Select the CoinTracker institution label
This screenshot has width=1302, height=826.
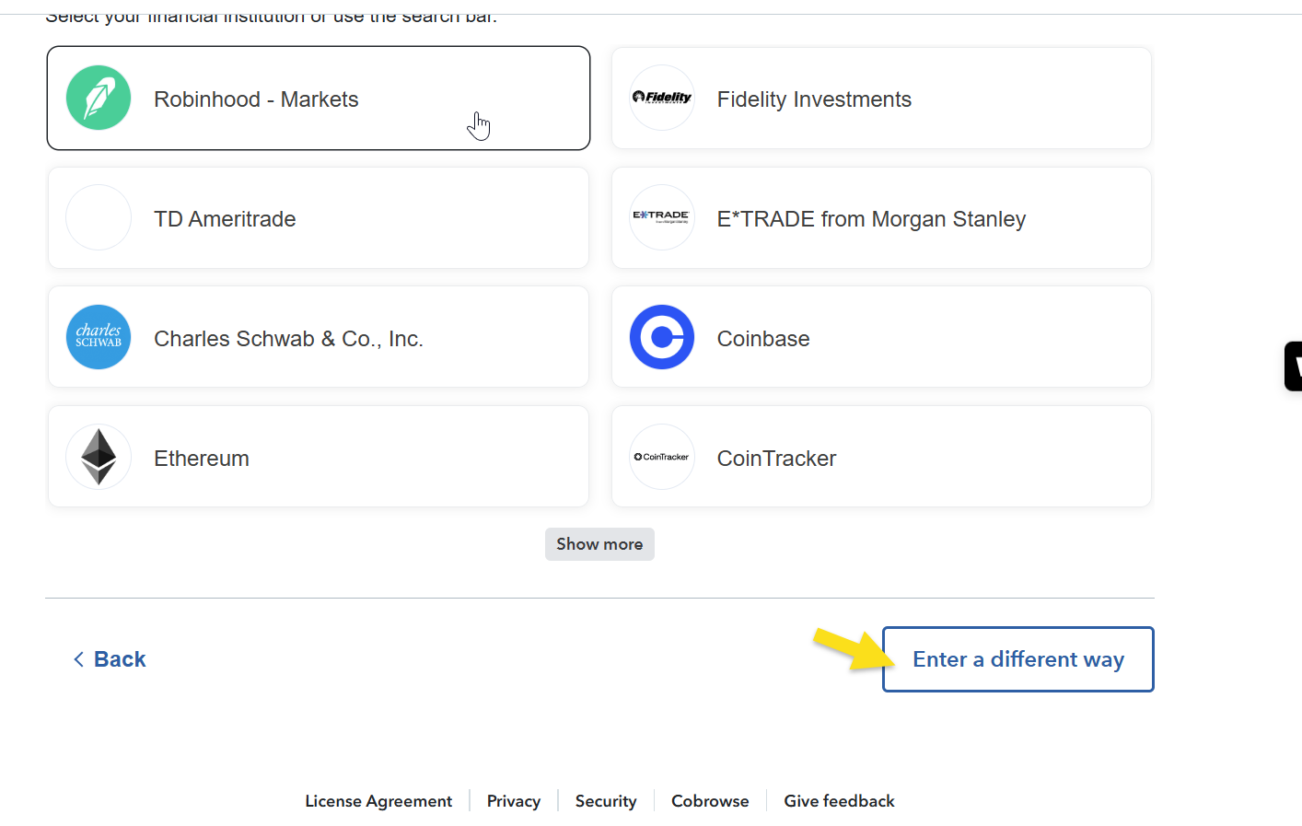tap(776, 459)
